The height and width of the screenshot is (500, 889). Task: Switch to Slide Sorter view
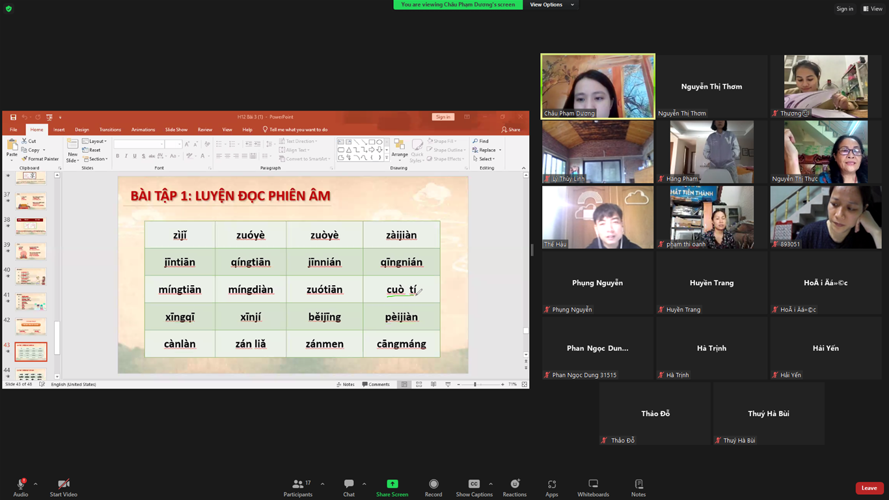pos(418,385)
